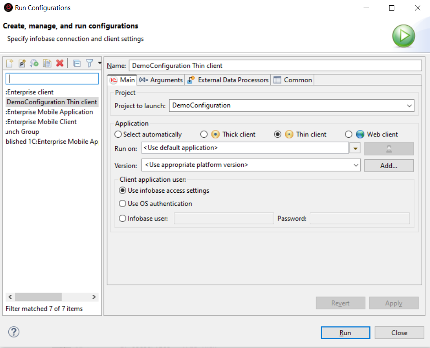The image size is (430, 348).
Task: Click the Export launch configuration icon
Action: (x=34, y=63)
